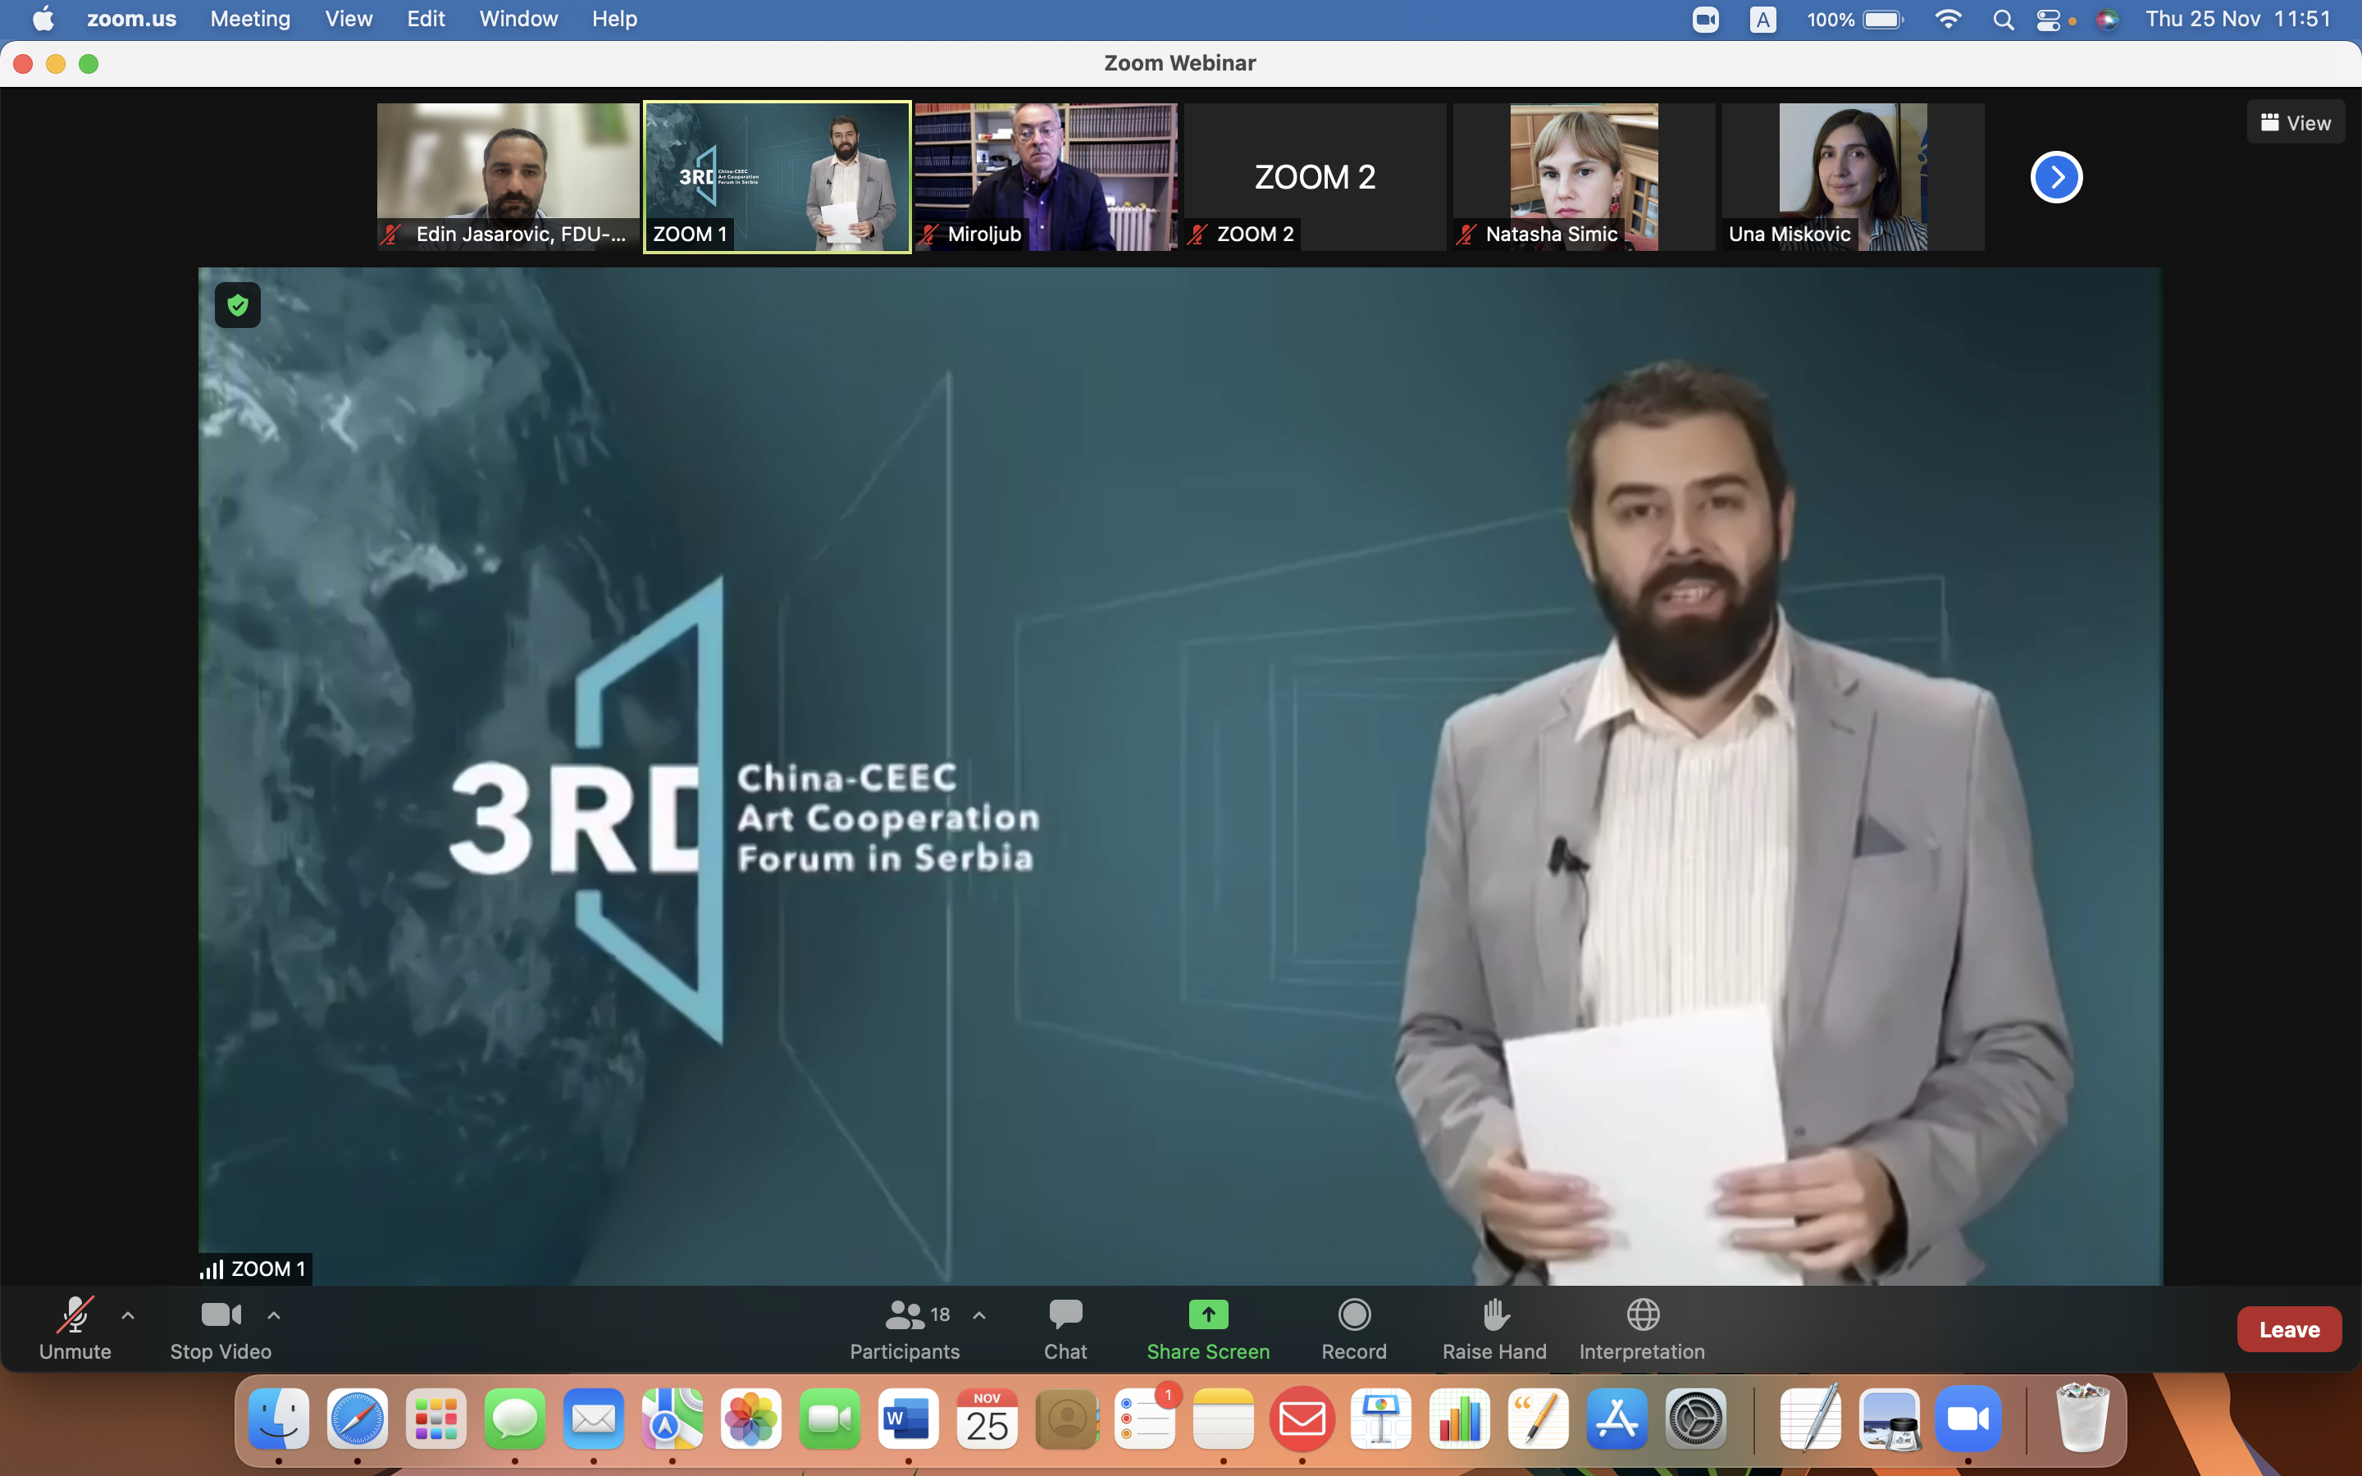Open the Apple menu
This screenshot has height=1476, width=2362.
pyautogui.click(x=43, y=19)
